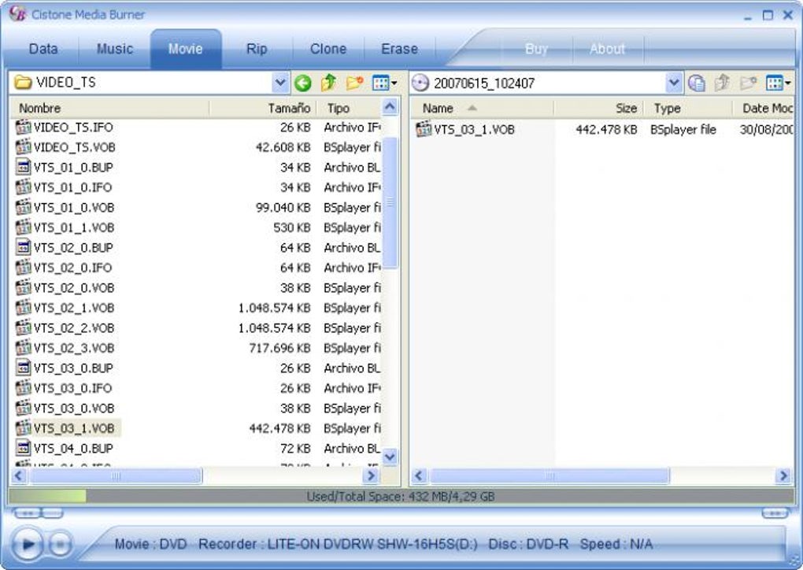The width and height of the screenshot is (803, 570).
Task: Click the 717.696 KB size cell
Action: click(279, 348)
